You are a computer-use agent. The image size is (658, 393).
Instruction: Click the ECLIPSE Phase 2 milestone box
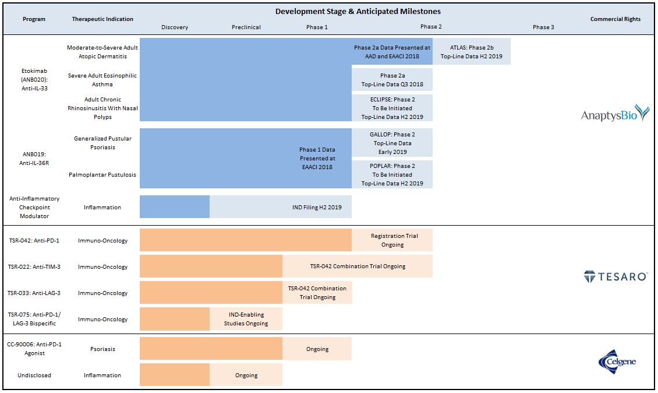392,108
